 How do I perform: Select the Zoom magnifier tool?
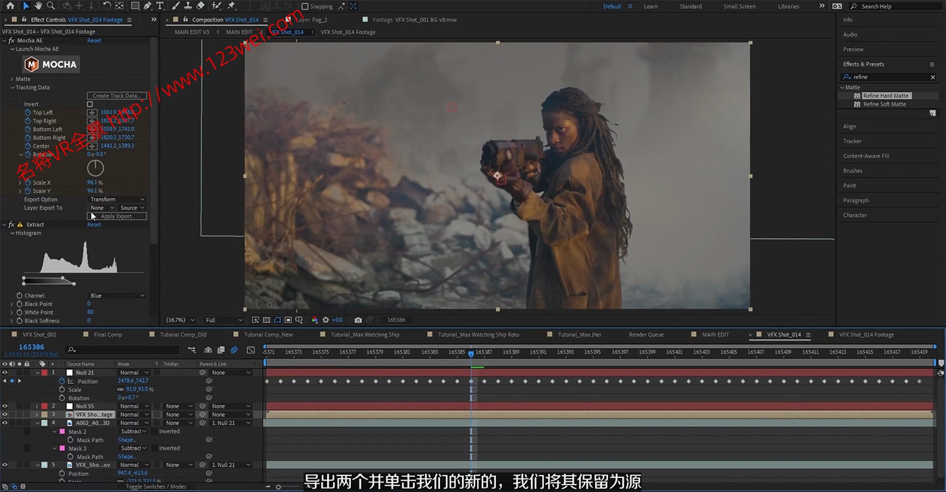[x=51, y=6]
